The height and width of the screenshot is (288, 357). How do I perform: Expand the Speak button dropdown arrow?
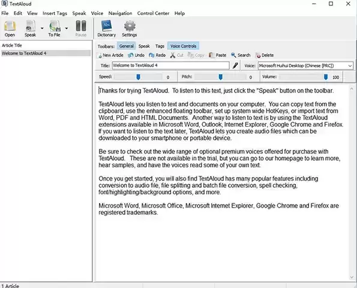tap(42, 28)
